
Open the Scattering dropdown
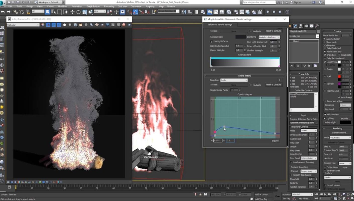[x=269, y=37]
